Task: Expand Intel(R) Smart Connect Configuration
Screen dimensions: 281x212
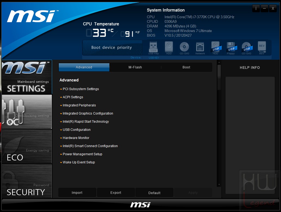Action: point(89,146)
